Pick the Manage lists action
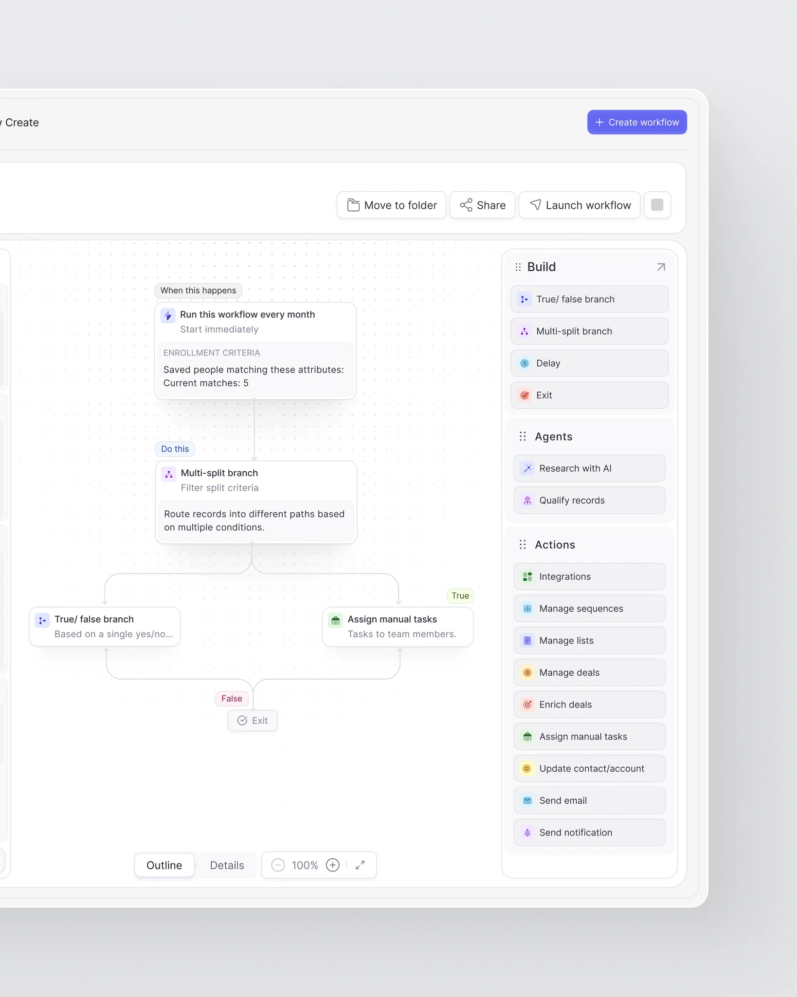The image size is (797, 997). pyautogui.click(x=590, y=640)
